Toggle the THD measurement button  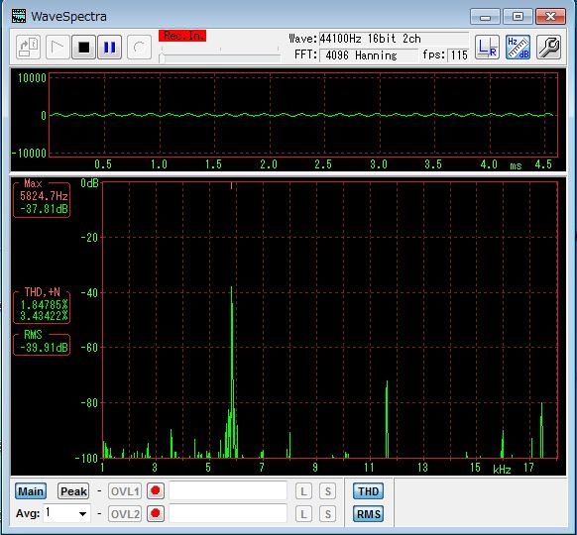(369, 491)
